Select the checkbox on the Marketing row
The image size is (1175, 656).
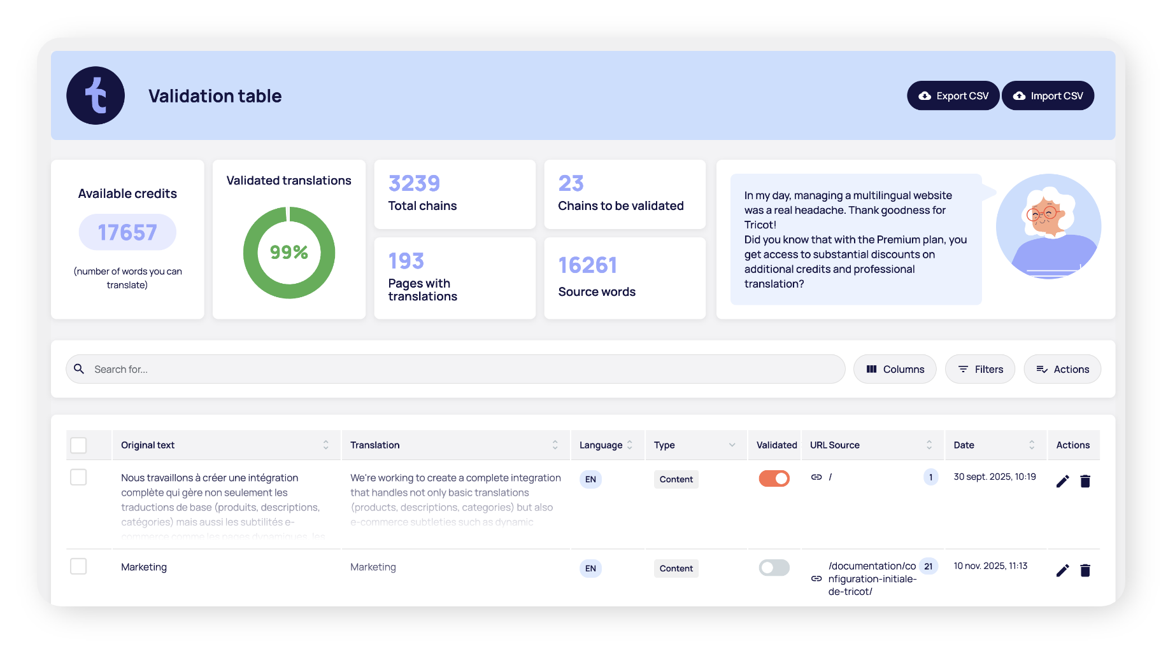pyautogui.click(x=78, y=566)
